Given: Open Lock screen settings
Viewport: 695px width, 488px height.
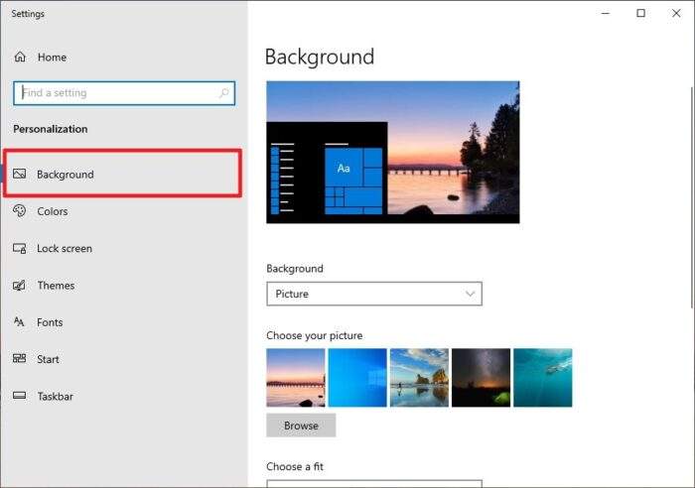Looking at the screenshot, I should [122, 248].
